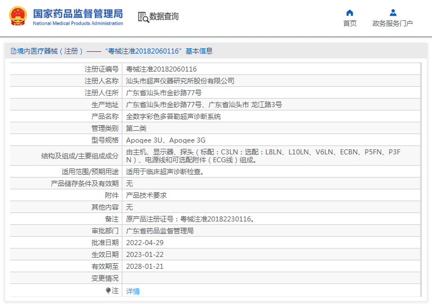Click the 备注 row label
The height and width of the screenshot is (306, 432).
point(112,219)
